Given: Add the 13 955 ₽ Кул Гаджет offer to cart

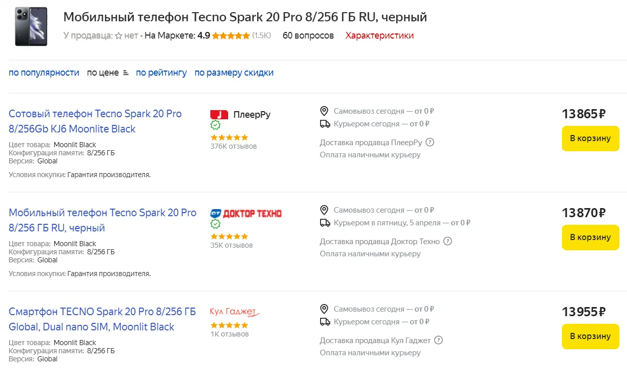Looking at the screenshot, I should coord(590,336).
